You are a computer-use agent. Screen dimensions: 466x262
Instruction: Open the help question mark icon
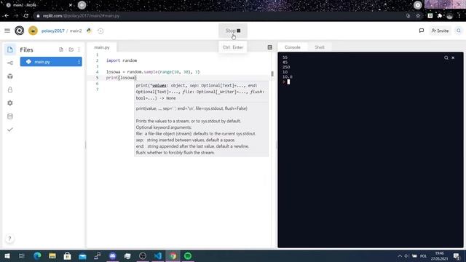click(x=9, y=239)
